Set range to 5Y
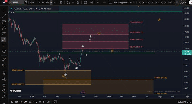This screenshot has height=104, width=192. tap(44, 102)
